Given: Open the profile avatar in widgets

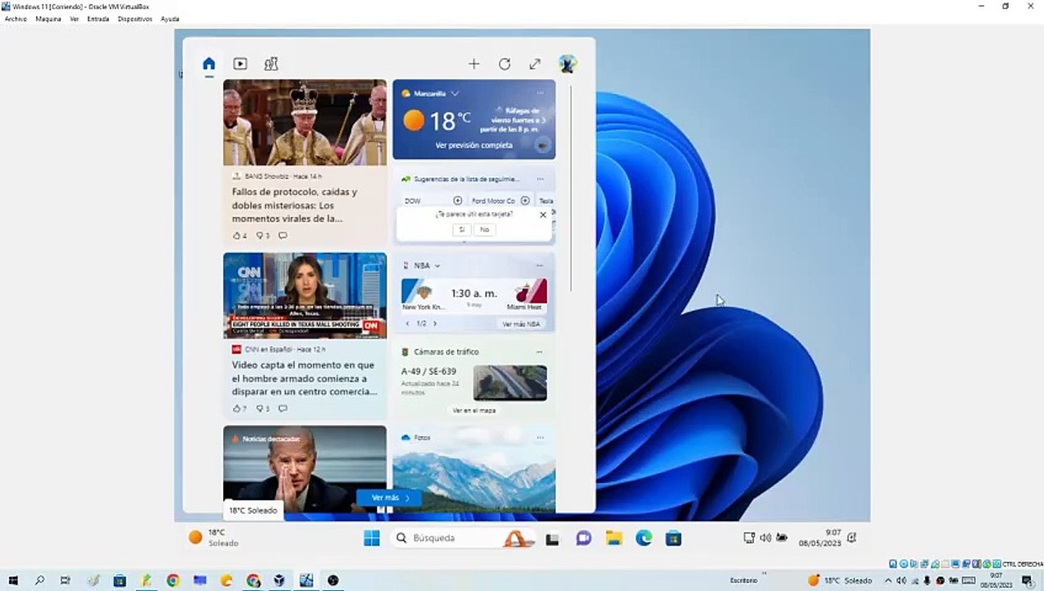Looking at the screenshot, I should pos(567,64).
